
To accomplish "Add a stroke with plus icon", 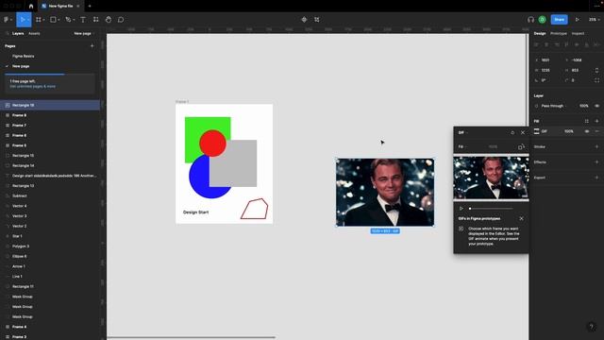I will pos(596,147).
